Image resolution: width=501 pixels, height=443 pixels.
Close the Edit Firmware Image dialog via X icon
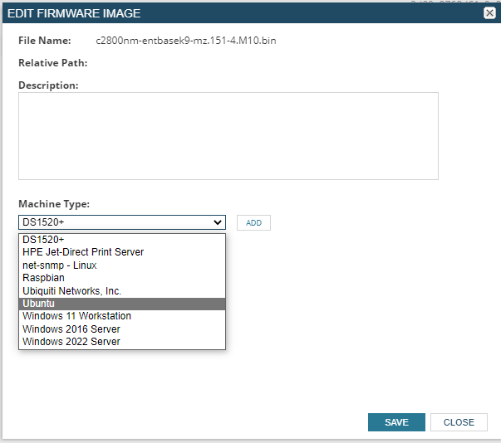[x=489, y=13]
